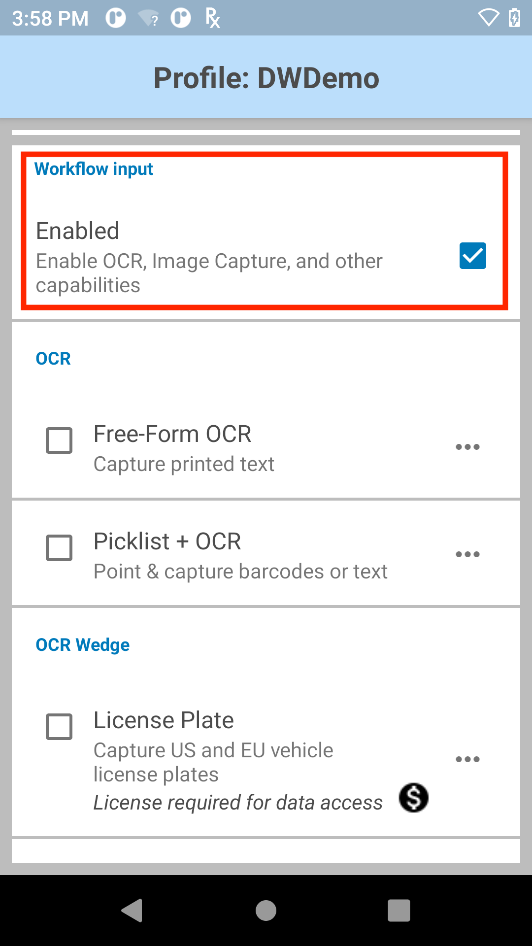Tap the Wi-Fi status icon
Viewport: 532px width, 946px height.
pyautogui.click(x=489, y=18)
